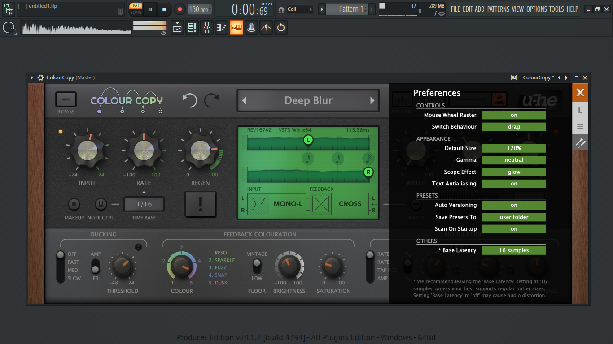Open the mixer view
Viewport: 613px width, 344px height.
pyautogui.click(x=207, y=28)
